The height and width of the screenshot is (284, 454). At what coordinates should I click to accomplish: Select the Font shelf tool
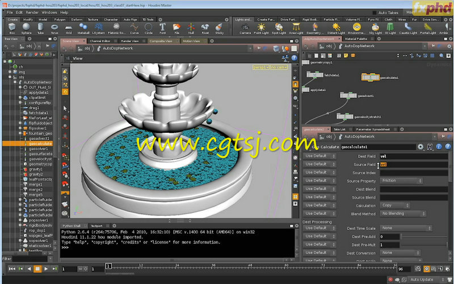(162, 28)
